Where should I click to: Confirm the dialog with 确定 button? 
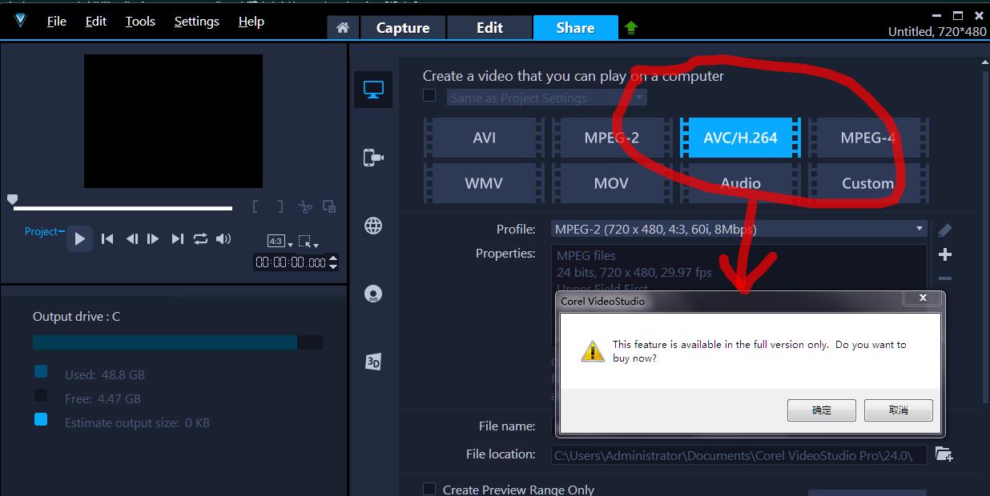(x=822, y=410)
